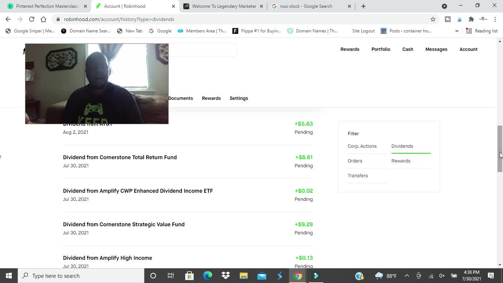Open the Reading list
This screenshot has width=503, height=283.
482,31
